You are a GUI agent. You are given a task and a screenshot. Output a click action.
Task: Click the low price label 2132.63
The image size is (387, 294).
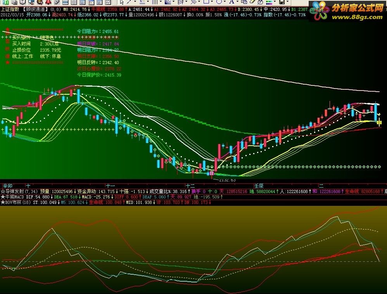click(227, 180)
